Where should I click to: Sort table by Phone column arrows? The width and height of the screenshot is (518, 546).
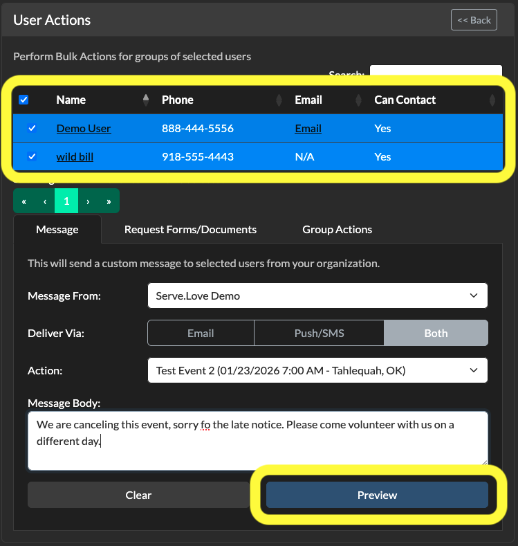(x=279, y=100)
